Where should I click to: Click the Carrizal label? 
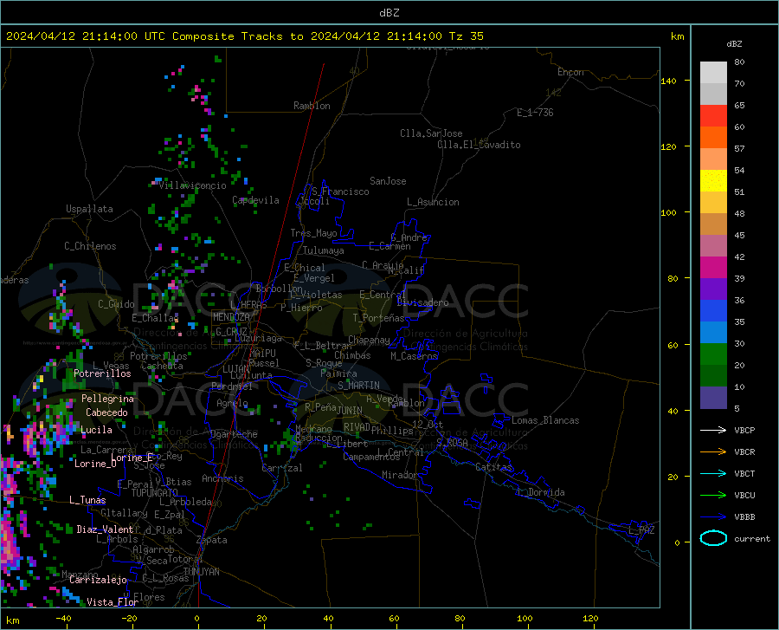pos(281,468)
